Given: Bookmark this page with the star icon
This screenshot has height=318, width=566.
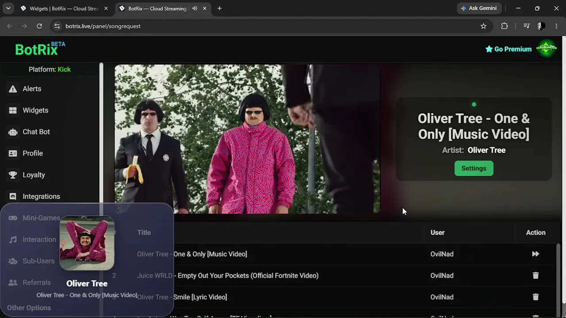Looking at the screenshot, I should click(x=483, y=26).
